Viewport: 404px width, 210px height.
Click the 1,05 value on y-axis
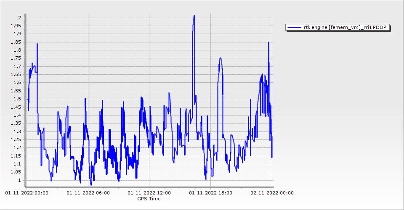point(16,172)
